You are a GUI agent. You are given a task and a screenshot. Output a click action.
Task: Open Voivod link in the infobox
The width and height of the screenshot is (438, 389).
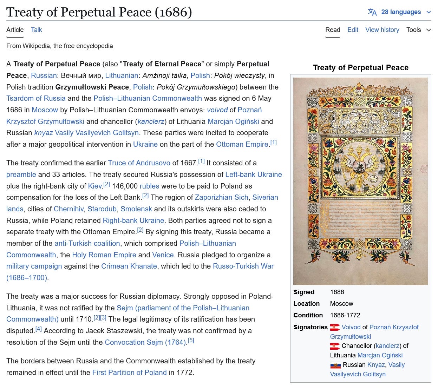click(x=351, y=327)
